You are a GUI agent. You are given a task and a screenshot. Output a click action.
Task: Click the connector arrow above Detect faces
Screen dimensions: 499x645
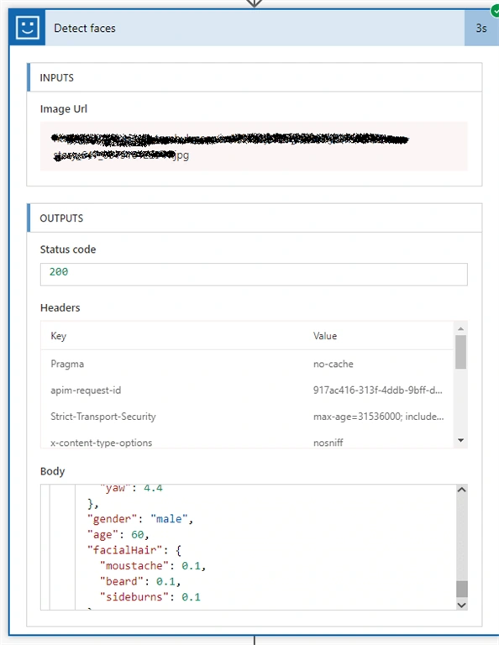(x=255, y=3)
